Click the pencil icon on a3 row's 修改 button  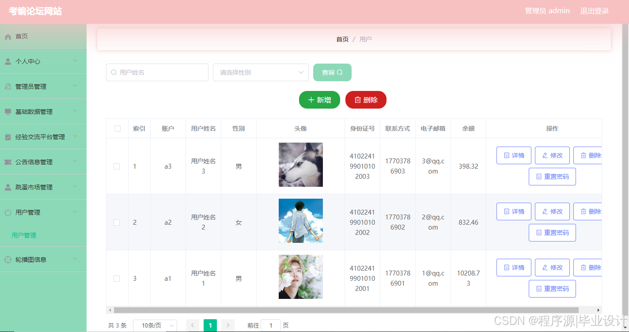[x=545, y=155]
